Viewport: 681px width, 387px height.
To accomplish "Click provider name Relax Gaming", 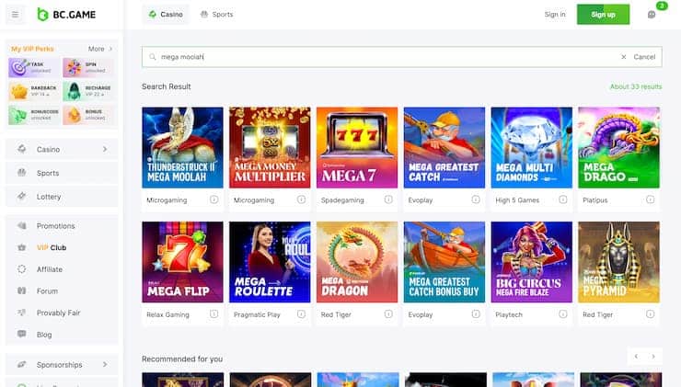I will pos(167,314).
